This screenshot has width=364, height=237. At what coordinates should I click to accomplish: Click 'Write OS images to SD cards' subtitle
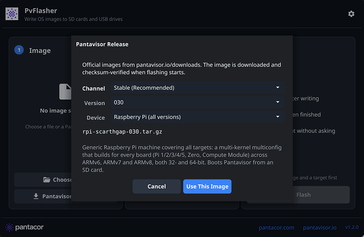tap(73, 19)
